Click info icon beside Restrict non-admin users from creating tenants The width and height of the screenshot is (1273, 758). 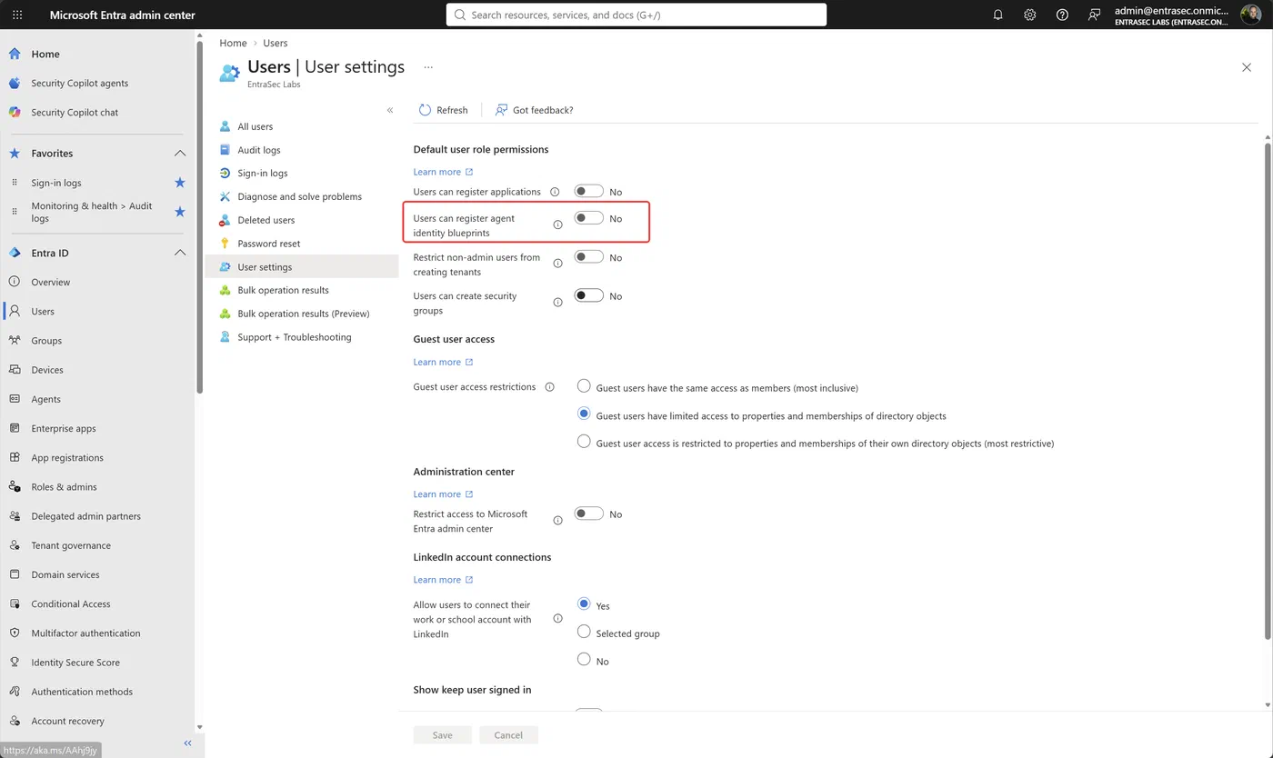[557, 264]
